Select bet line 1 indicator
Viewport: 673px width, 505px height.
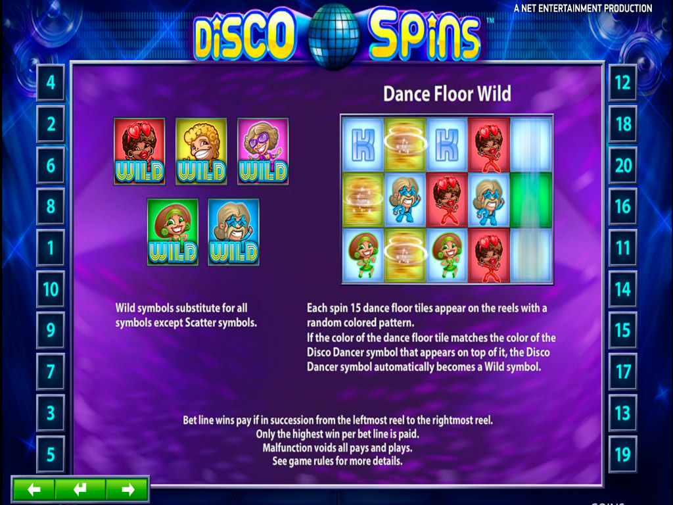tap(51, 248)
